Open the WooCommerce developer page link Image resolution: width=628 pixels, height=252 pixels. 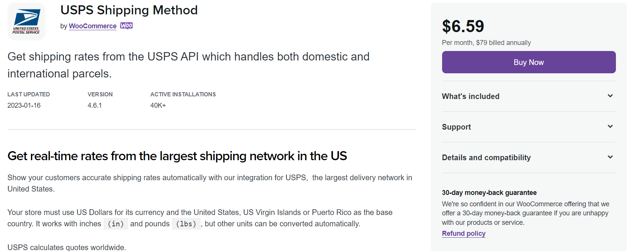(93, 26)
